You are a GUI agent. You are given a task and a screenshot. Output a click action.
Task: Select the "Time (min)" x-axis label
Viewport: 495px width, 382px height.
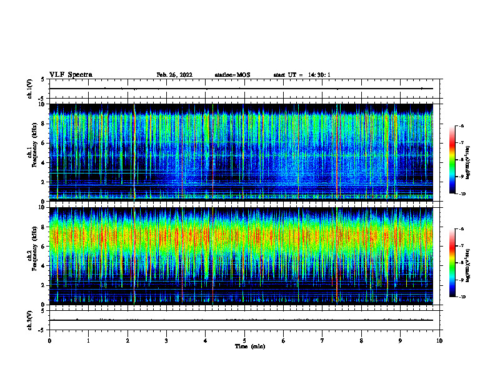250,346
